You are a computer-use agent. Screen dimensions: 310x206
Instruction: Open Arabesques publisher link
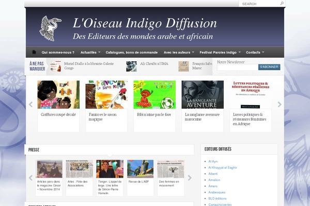(x=217, y=192)
